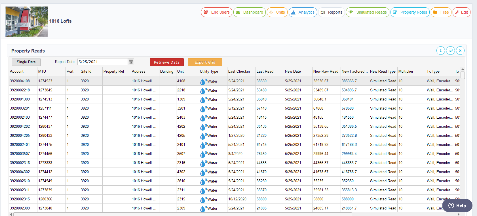Viewport: 477px width, 216px height.
Task: Click the water drop icon for unit 2403
Action: (x=202, y=118)
